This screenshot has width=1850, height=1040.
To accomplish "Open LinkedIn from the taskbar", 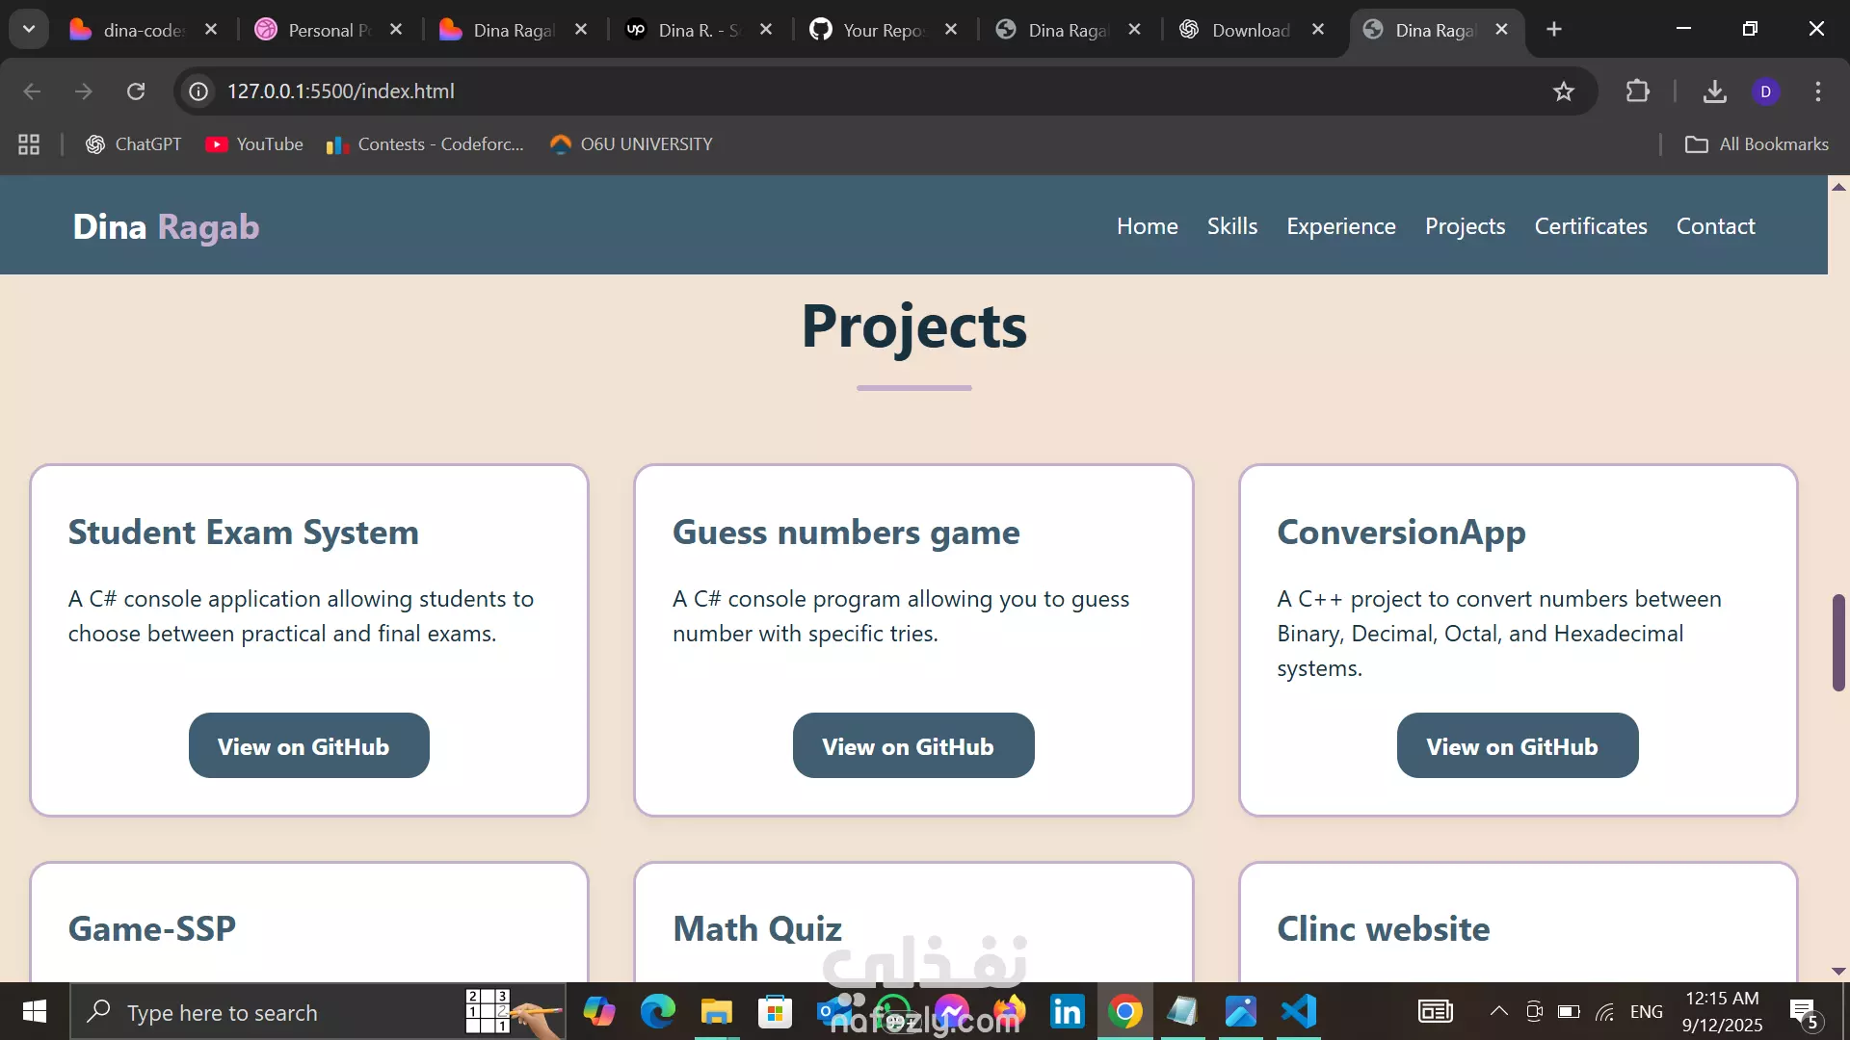I will (1067, 1012).
